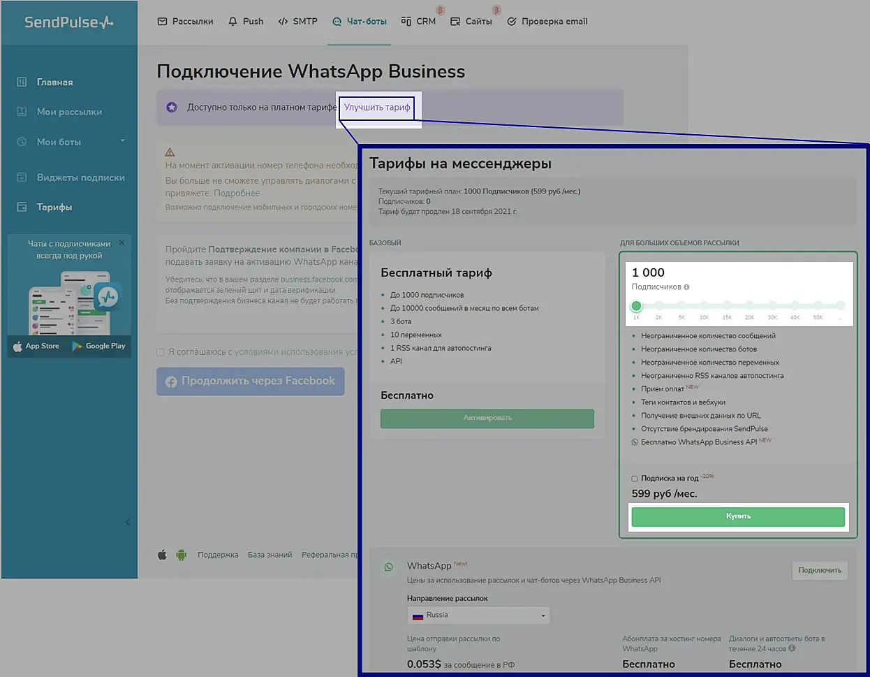870x677 pixels.
Task: Enable the Подписка на год checkbox
Action: tap(635, 479)
